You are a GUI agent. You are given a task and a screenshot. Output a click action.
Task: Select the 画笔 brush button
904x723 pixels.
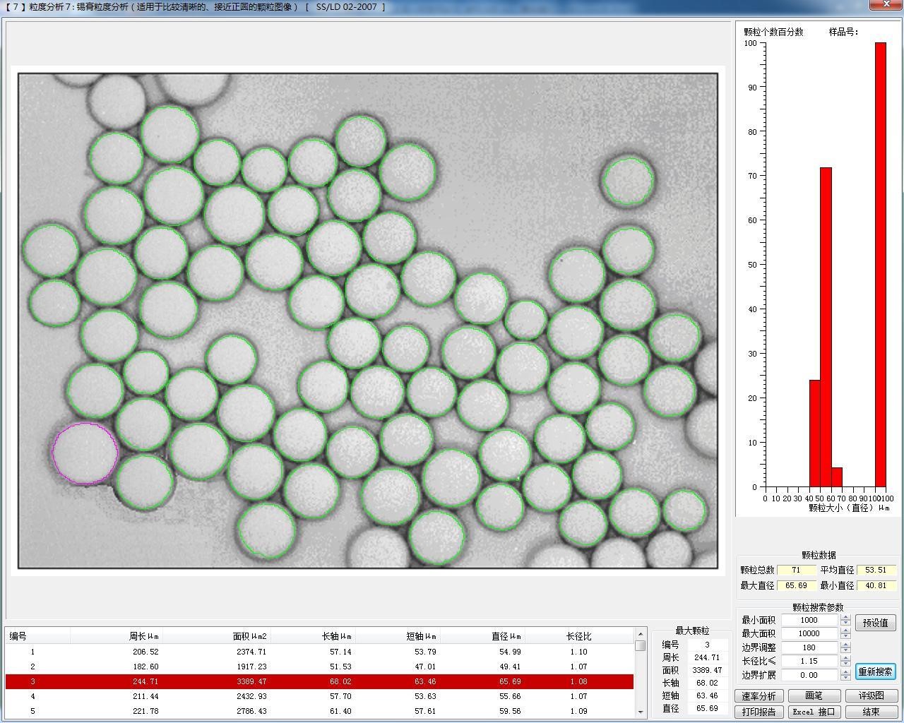click(x=814, y=695)
